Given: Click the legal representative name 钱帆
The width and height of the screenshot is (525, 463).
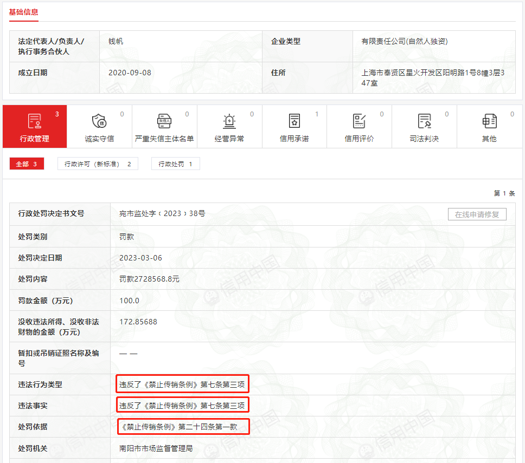Looking at the screenshot, I should pyautogui.click(x=116, y=41).
